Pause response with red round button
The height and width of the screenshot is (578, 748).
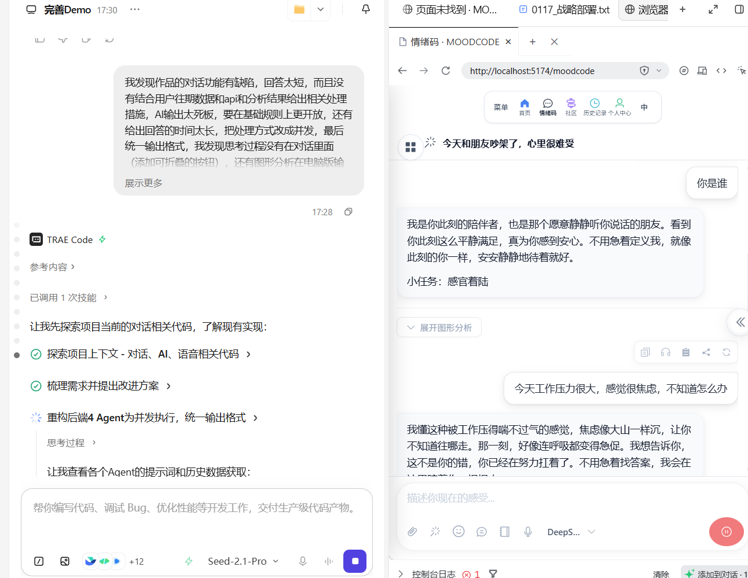click(x=727, y=532)
